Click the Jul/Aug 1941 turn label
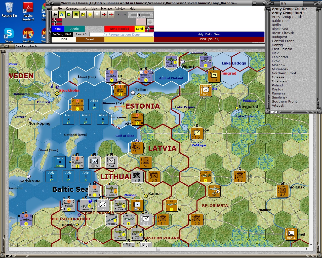 click(62, 34)
